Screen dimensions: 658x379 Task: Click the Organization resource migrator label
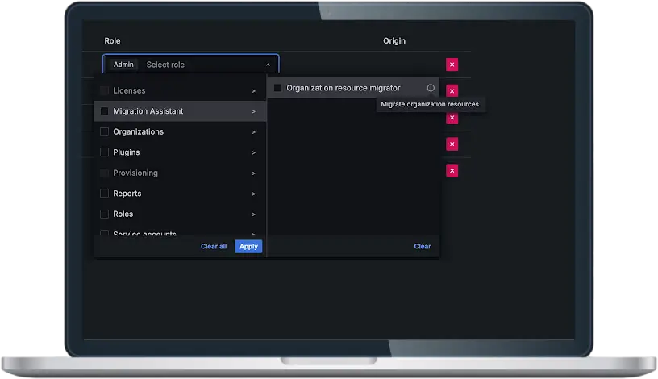344,88
